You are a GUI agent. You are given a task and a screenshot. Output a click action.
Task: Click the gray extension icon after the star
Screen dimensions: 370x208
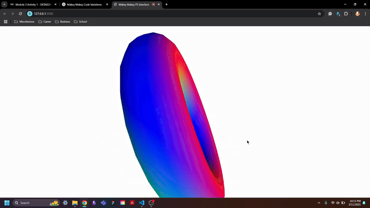[330, 14]
